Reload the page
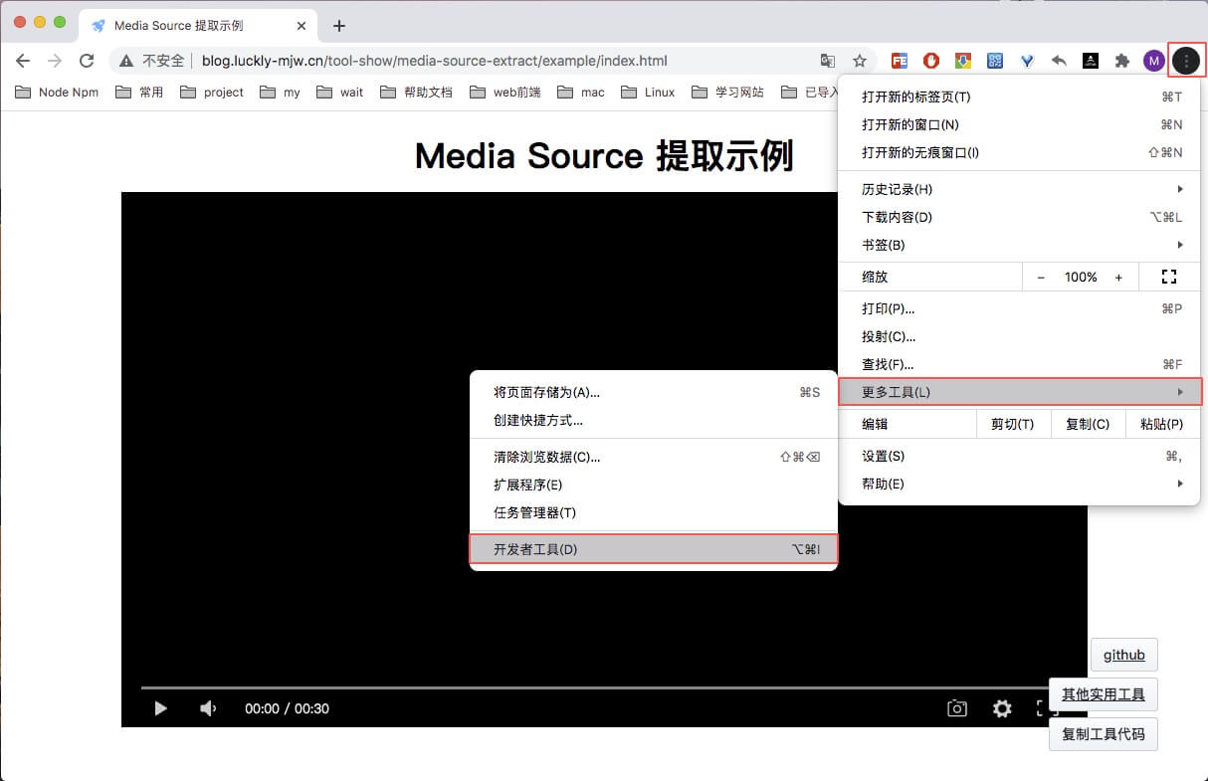 pos(87,61)
